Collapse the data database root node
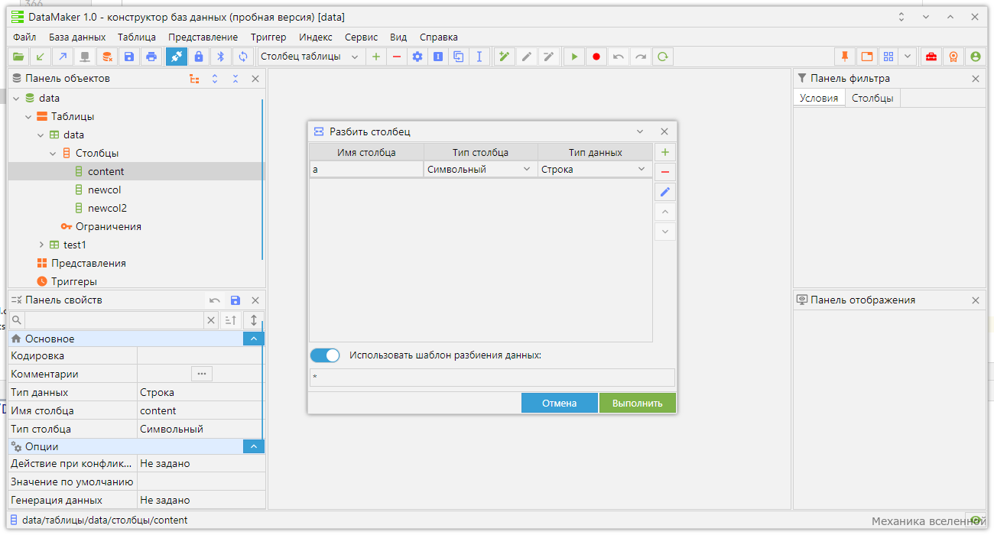The width and height of the screenshot is (994, 535). pos(16,98)
